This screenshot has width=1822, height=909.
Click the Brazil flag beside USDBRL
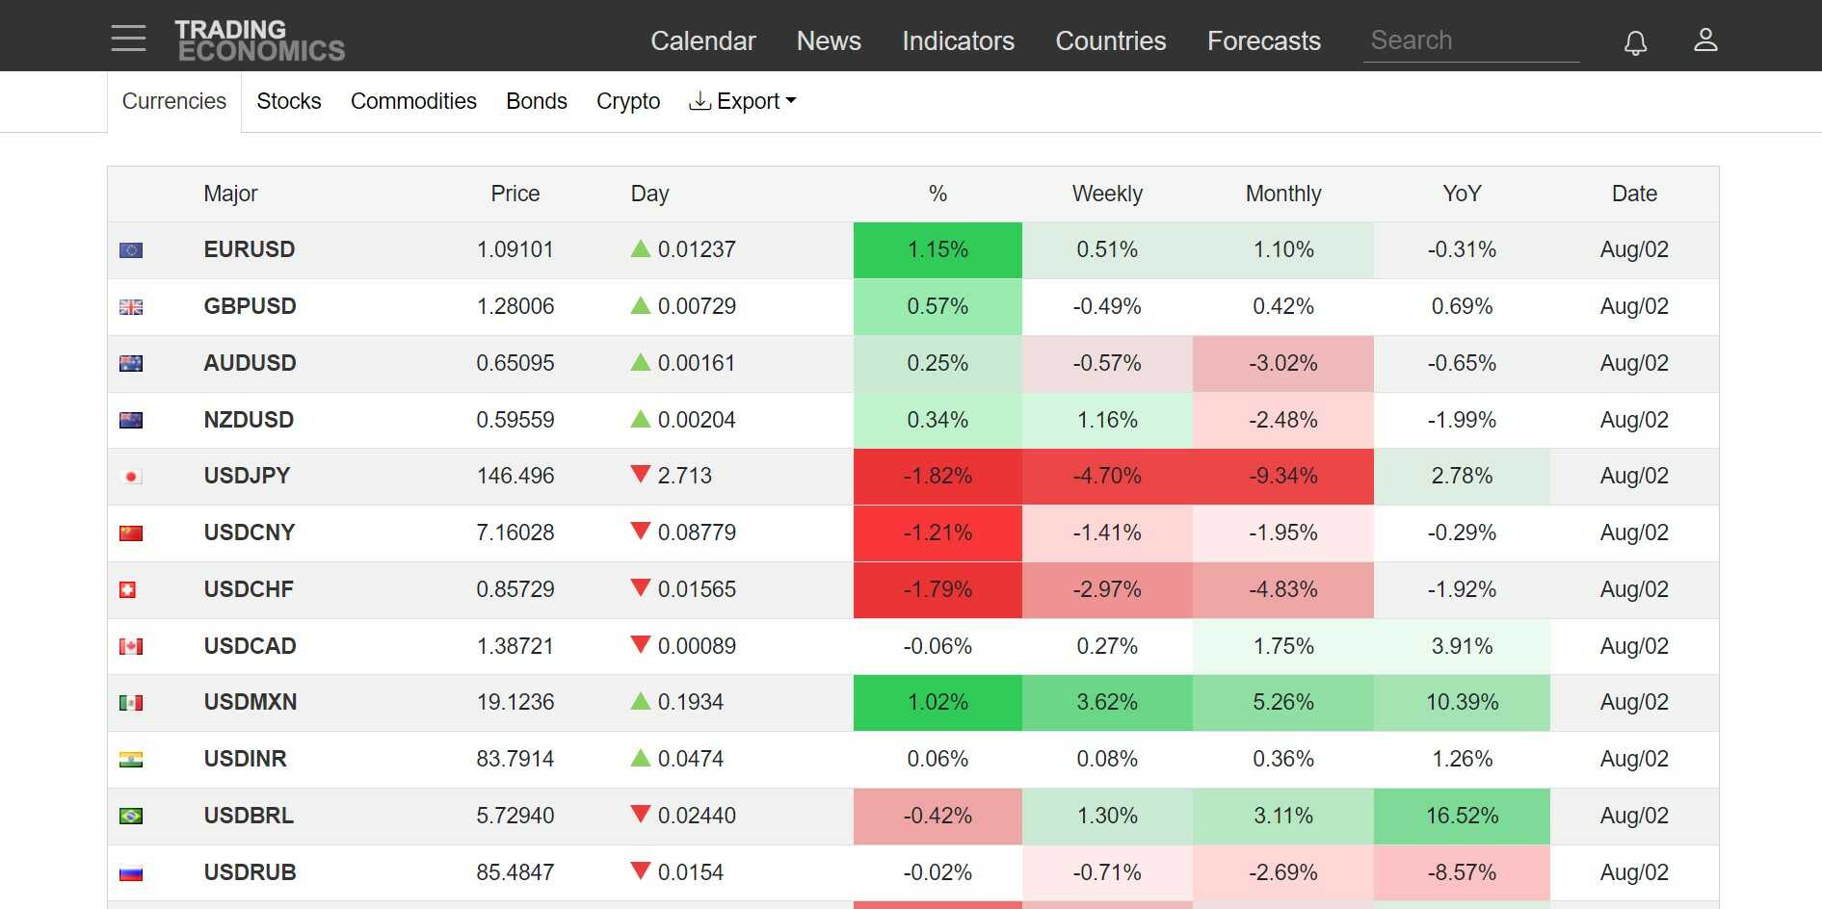click(x=131, y=817)
